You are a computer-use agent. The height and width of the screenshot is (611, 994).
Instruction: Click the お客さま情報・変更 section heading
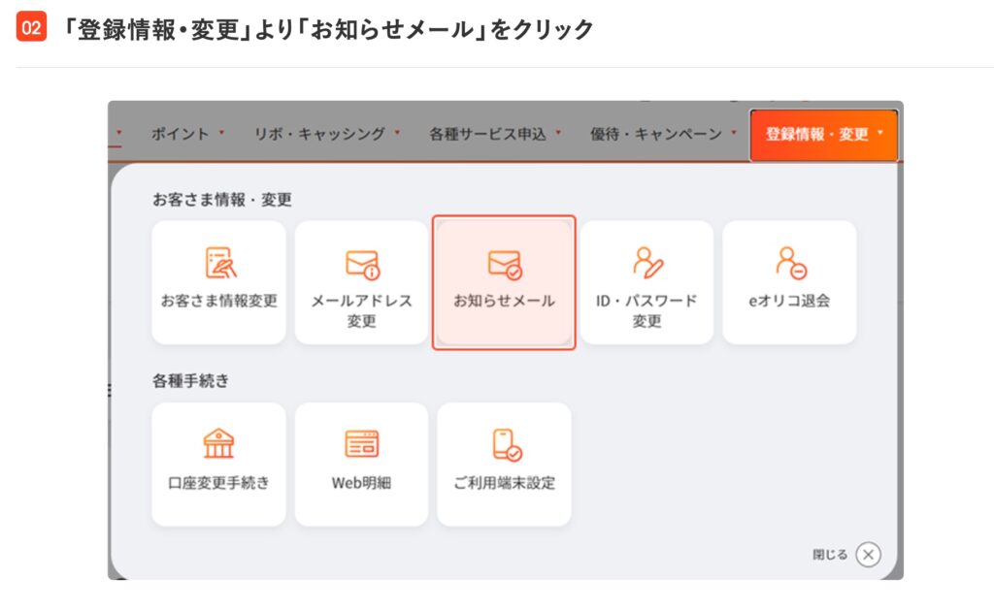click(x=222, y=200)
